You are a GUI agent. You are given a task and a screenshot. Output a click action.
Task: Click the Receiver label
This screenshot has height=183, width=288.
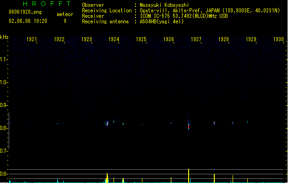[x=93, y=16]
